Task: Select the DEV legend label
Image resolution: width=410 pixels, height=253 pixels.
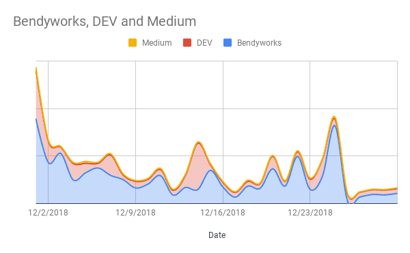Action: 204,43
